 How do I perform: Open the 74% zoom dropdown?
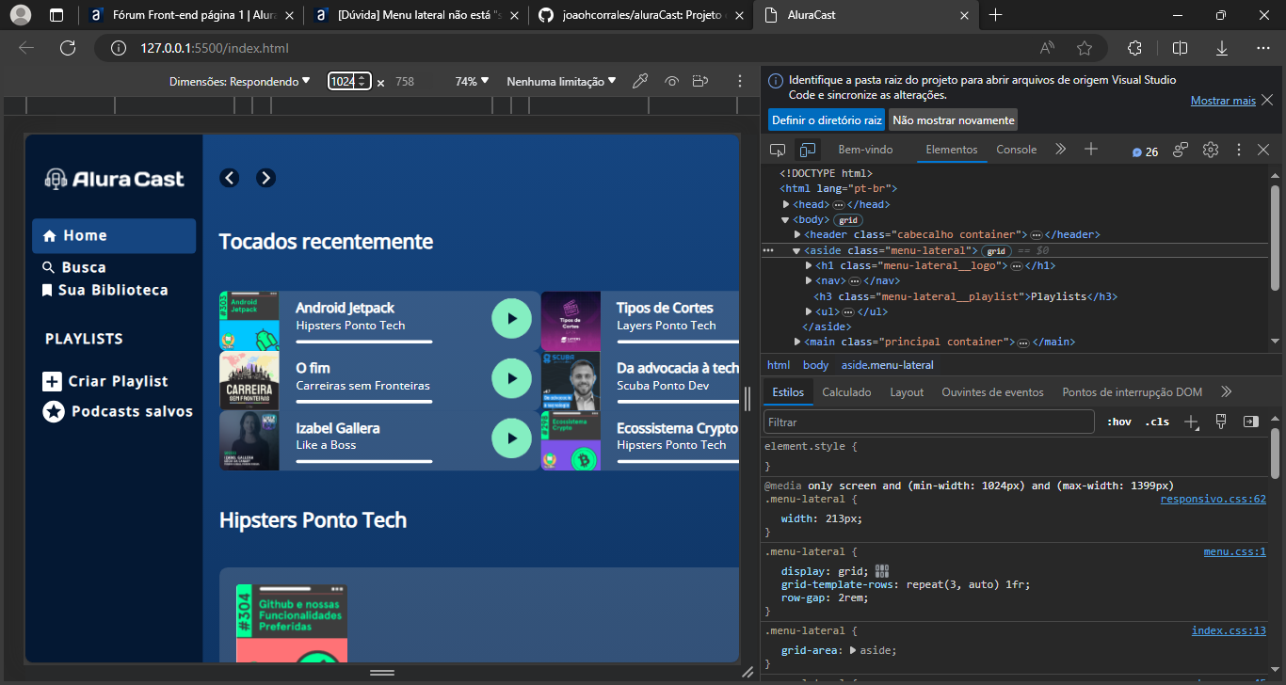pyautogui.click(x=472, y=82)
